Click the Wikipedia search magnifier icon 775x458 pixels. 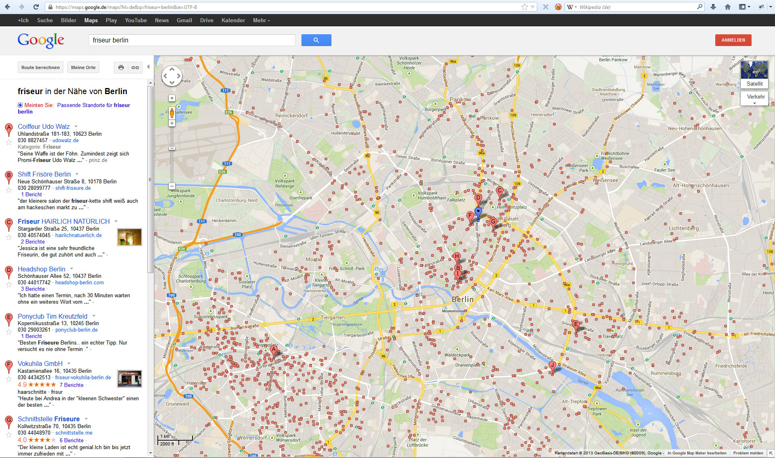point(700,7)
